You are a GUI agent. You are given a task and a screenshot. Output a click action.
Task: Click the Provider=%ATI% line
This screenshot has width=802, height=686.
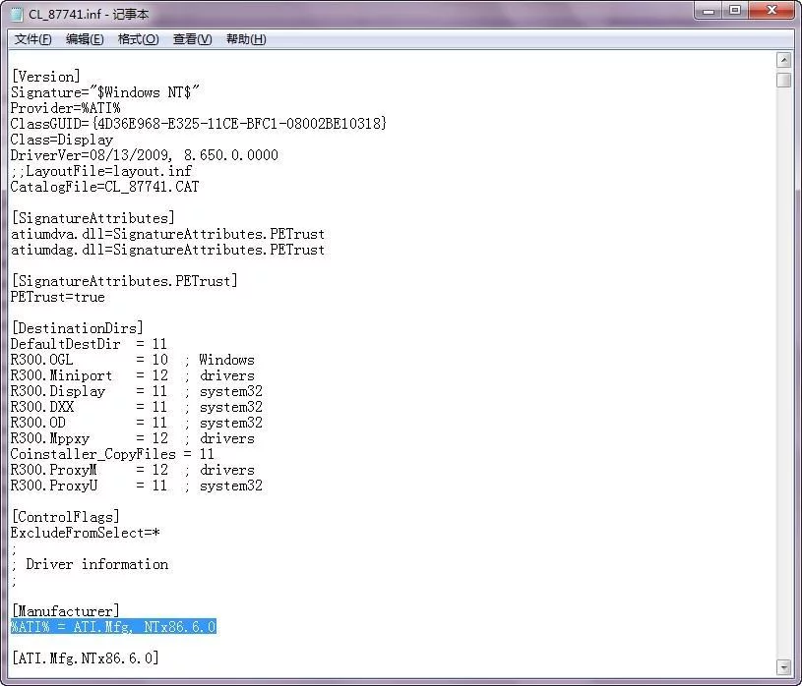(66, 108)
